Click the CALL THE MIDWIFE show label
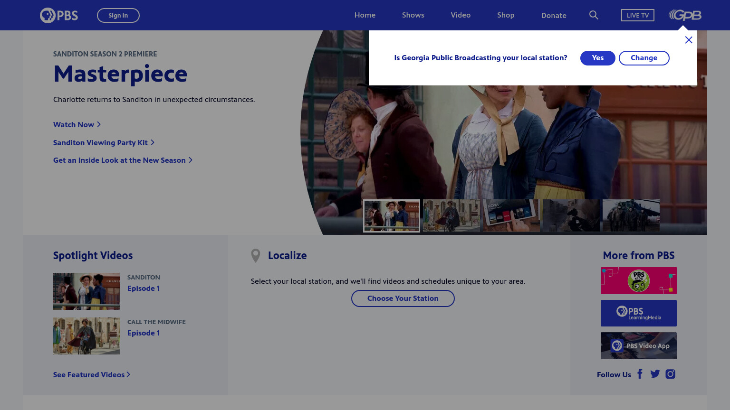Viewport: 730px width, 410px height. (x=156, y=322)
